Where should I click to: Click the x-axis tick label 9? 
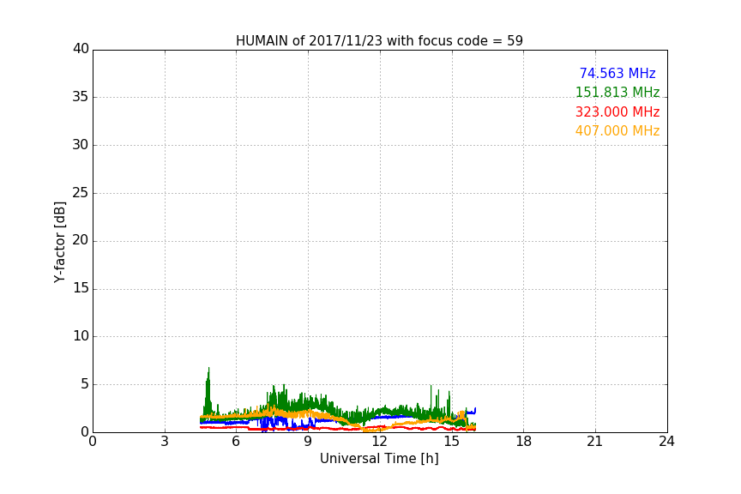click(308, 442)
